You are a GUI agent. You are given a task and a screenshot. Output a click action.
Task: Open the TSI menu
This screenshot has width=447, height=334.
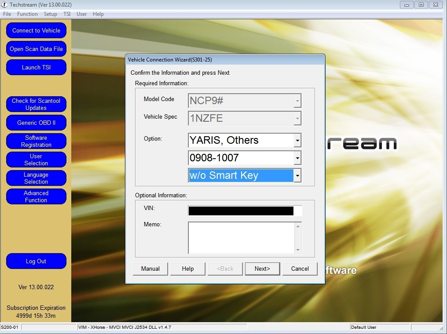point(67,14)
